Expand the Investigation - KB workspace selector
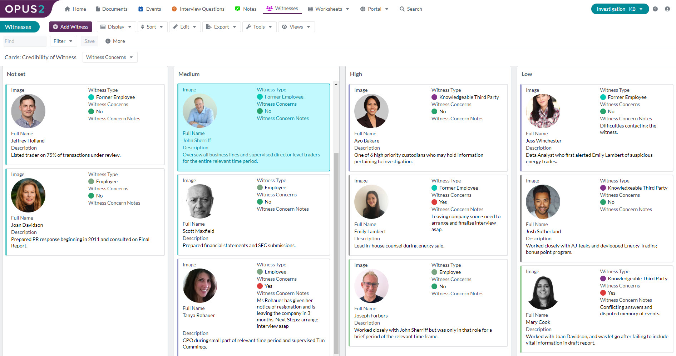This screenshot has height=356, width=676. pyautogui.click(x=620, y=9)
